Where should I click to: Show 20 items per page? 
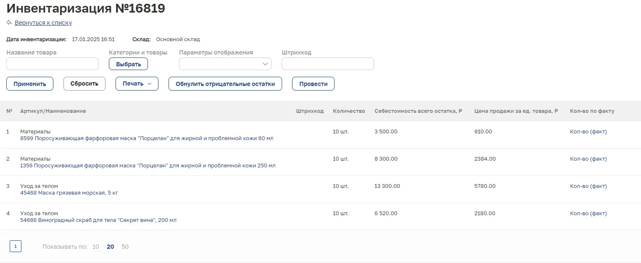111,247
